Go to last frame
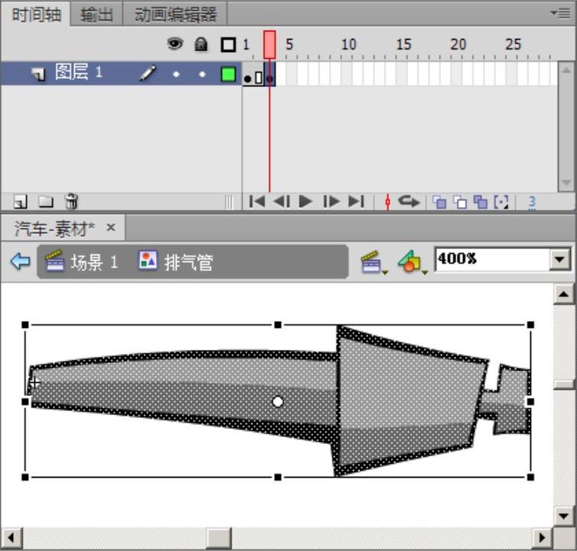The image size is (577, 551). pyautogui.click(x=356, y=202)
